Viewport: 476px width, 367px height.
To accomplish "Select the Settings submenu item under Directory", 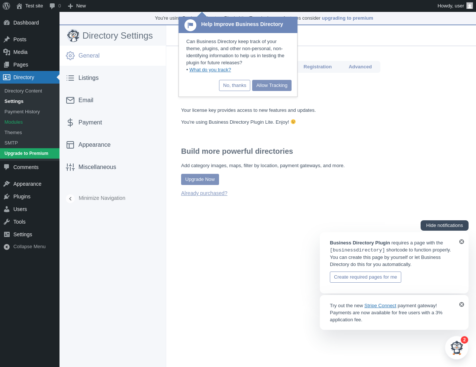I will 14,101.
